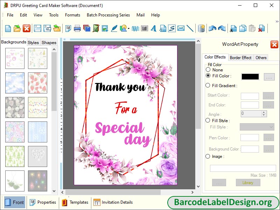The image size is (280, 210).
Task: Switch to the Border Effect tab
Action: (x=240, y=57)
